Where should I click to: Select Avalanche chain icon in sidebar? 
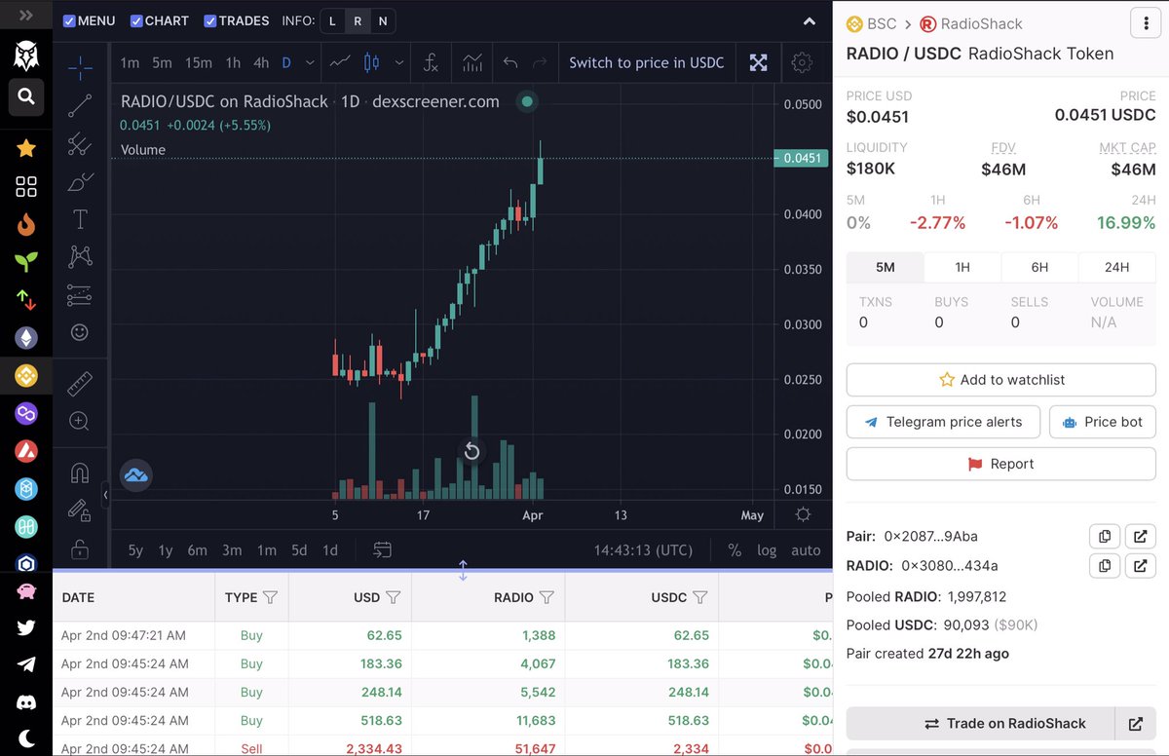coord(26,451)
